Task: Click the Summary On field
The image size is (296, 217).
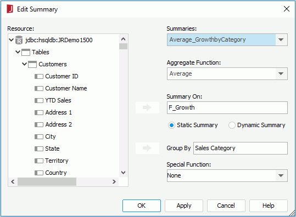Action: point(227,108)
